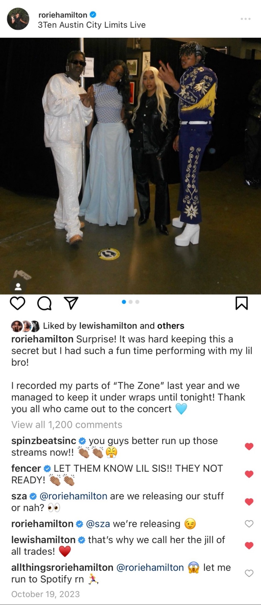Open lewishamilton in the Liked by line
This screenshot has height=605, width=261.
[108, 326]
